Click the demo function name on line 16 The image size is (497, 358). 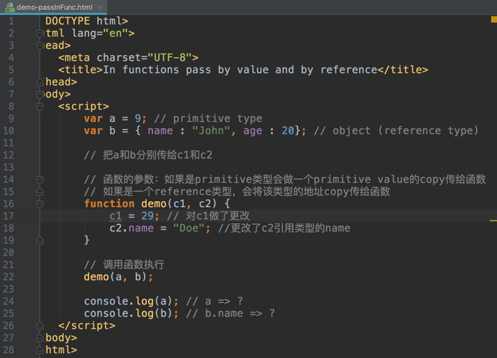tap(154, 204)
